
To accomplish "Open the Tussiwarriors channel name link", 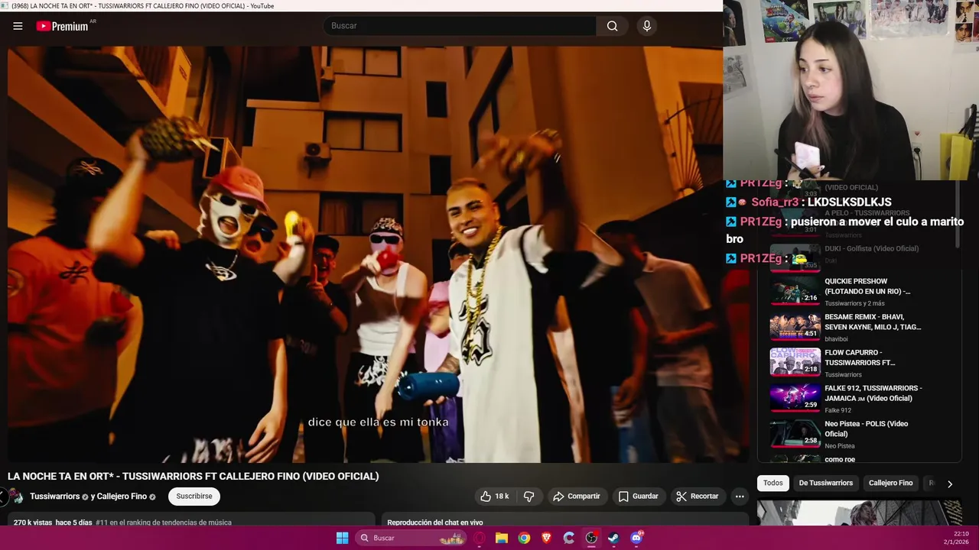I will coord(54,497).
